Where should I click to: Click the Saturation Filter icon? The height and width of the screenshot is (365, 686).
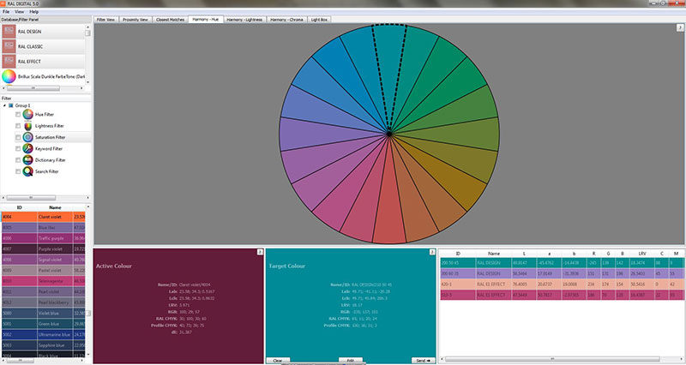[x=28, y=137]
